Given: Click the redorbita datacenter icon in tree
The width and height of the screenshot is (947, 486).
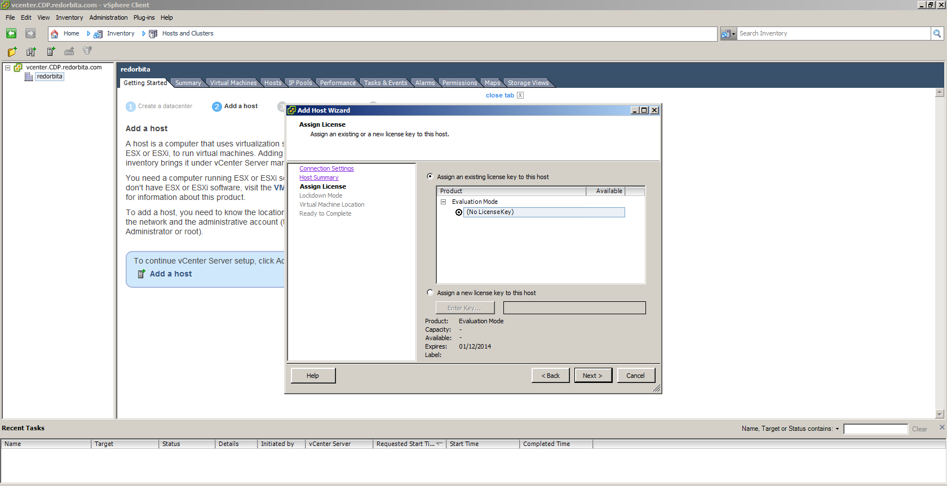Looking at the screenshot, I should click(29, 77).
